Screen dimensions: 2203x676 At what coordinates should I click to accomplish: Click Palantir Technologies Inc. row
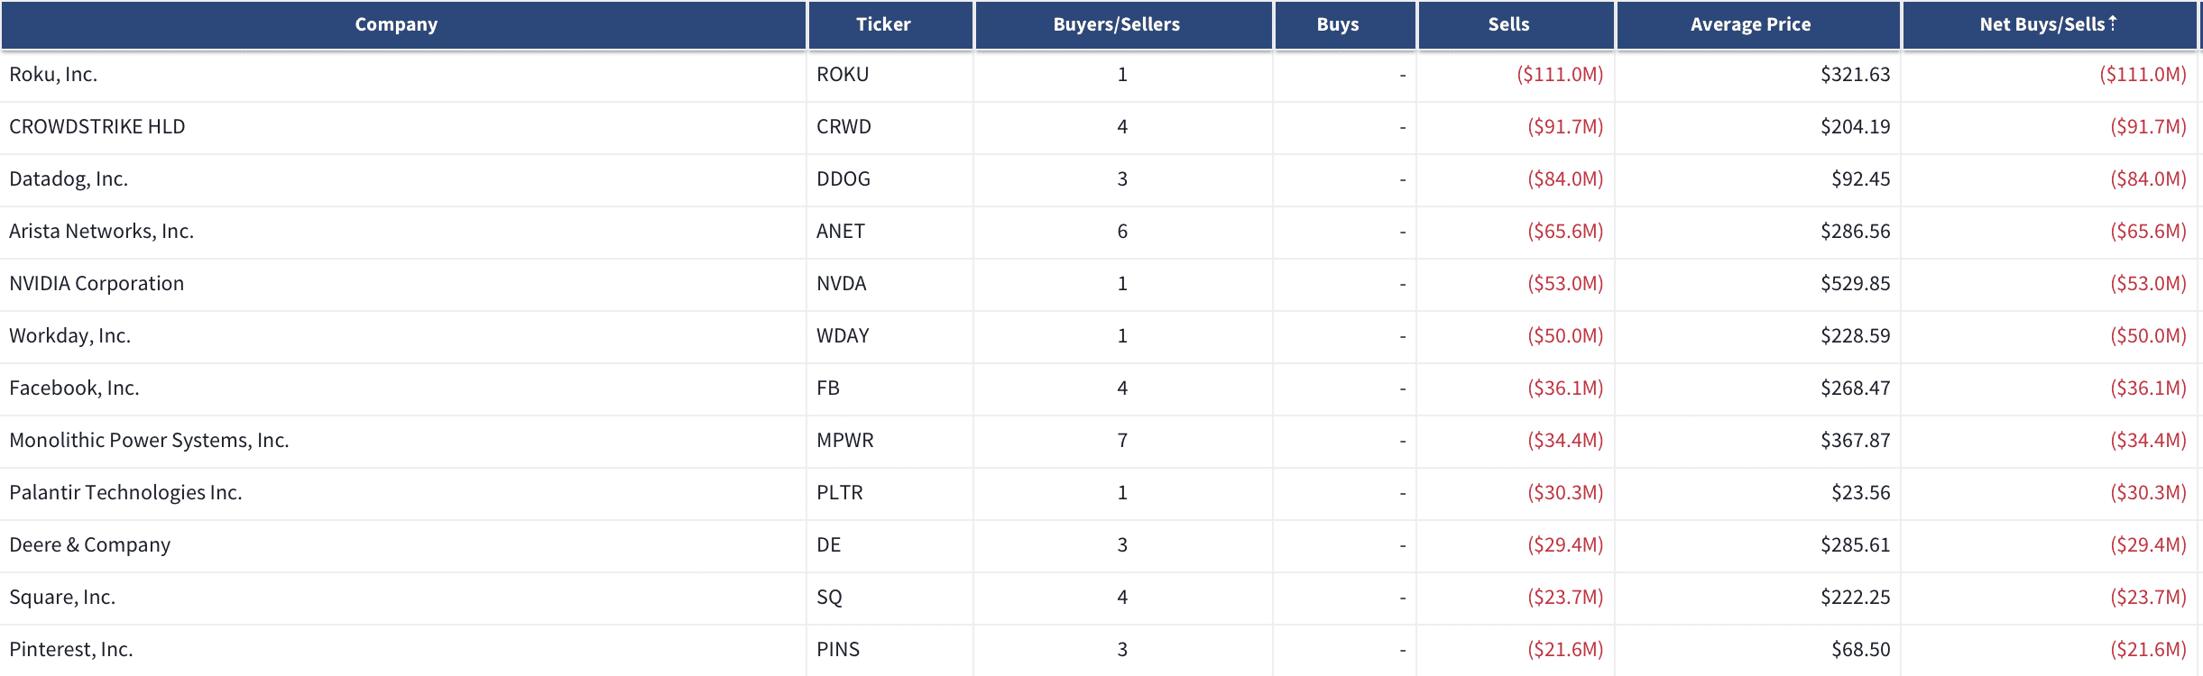click(x=1101, y=493)
